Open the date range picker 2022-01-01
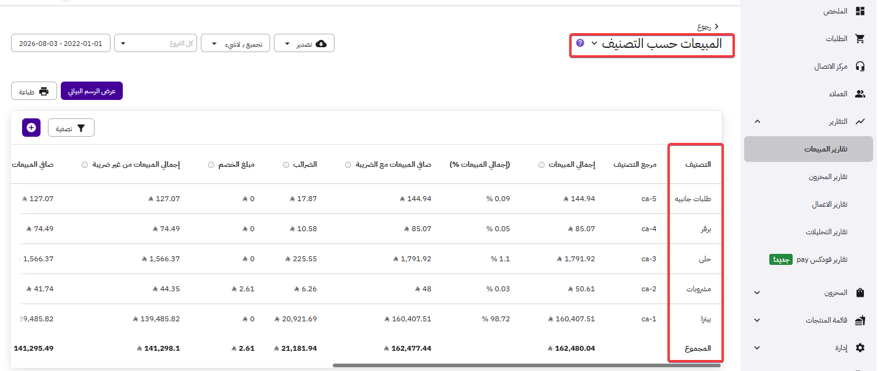878x371 pixels. coord(61,44)
